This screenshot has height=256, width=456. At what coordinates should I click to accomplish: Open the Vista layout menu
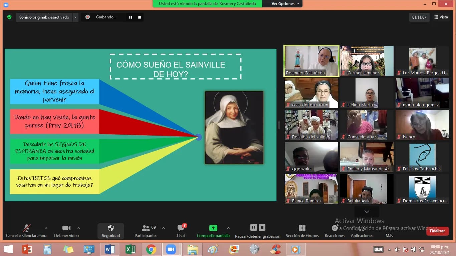coord(441,17)
